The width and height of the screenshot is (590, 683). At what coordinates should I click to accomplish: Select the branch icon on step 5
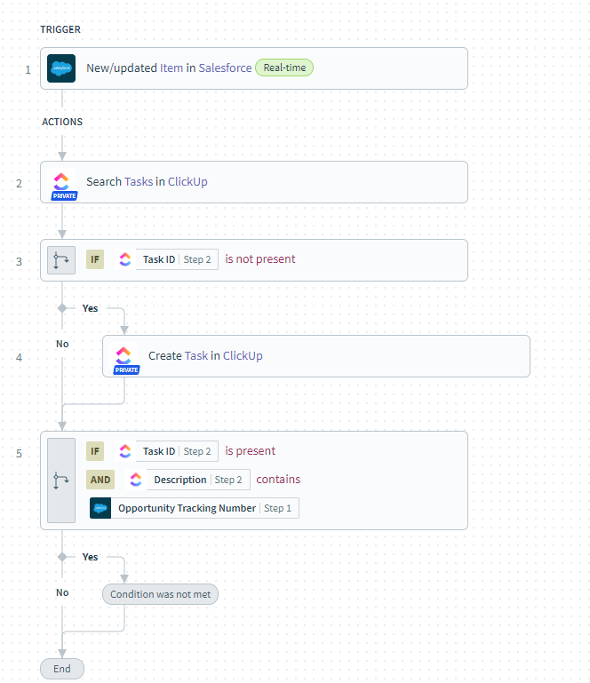[x=61, y=480]
